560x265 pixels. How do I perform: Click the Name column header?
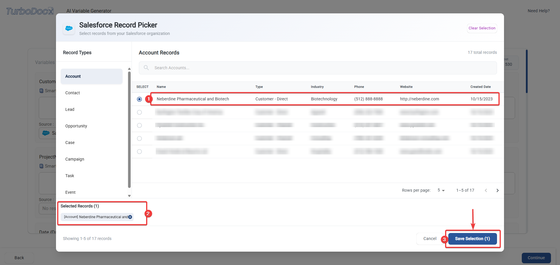click(161, 87)
